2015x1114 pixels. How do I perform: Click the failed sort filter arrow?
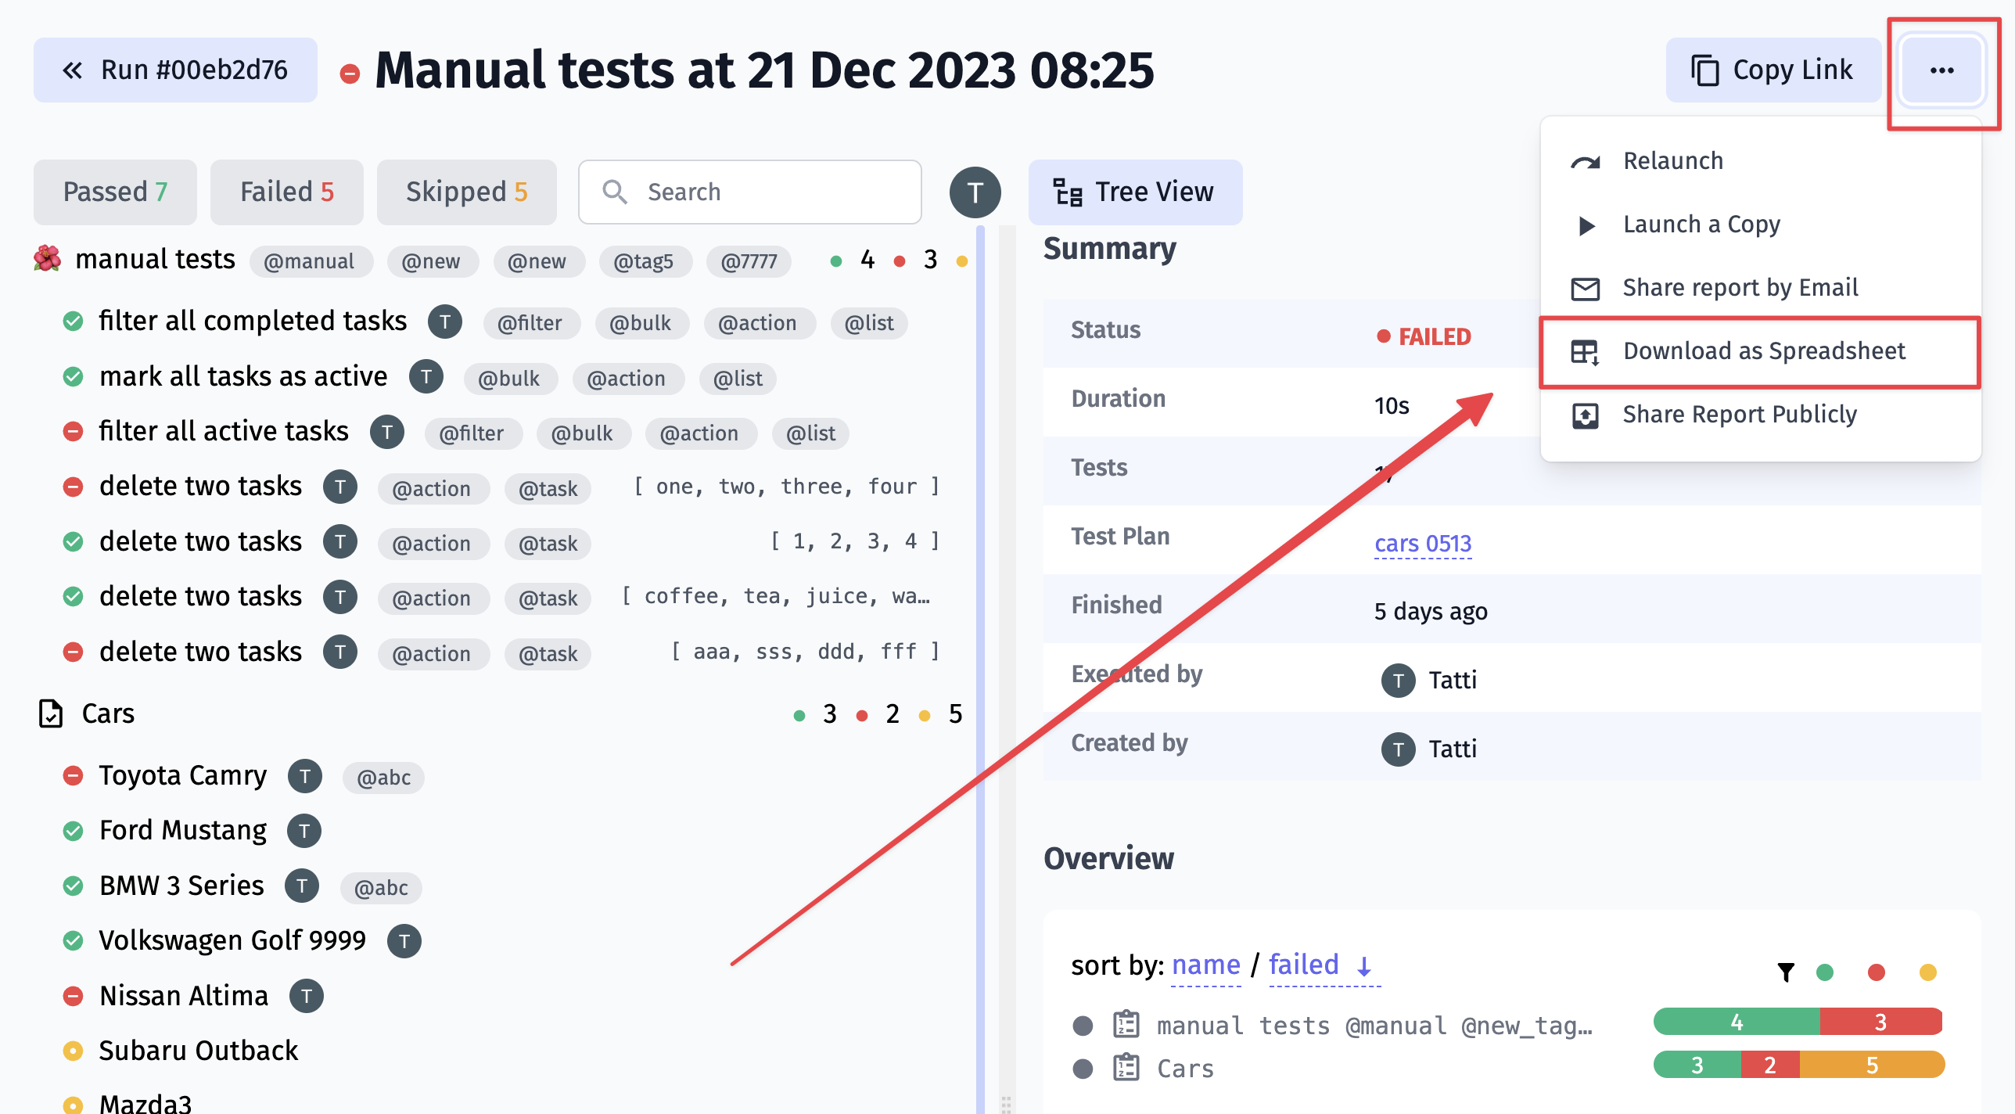[x=1363, y=966]
